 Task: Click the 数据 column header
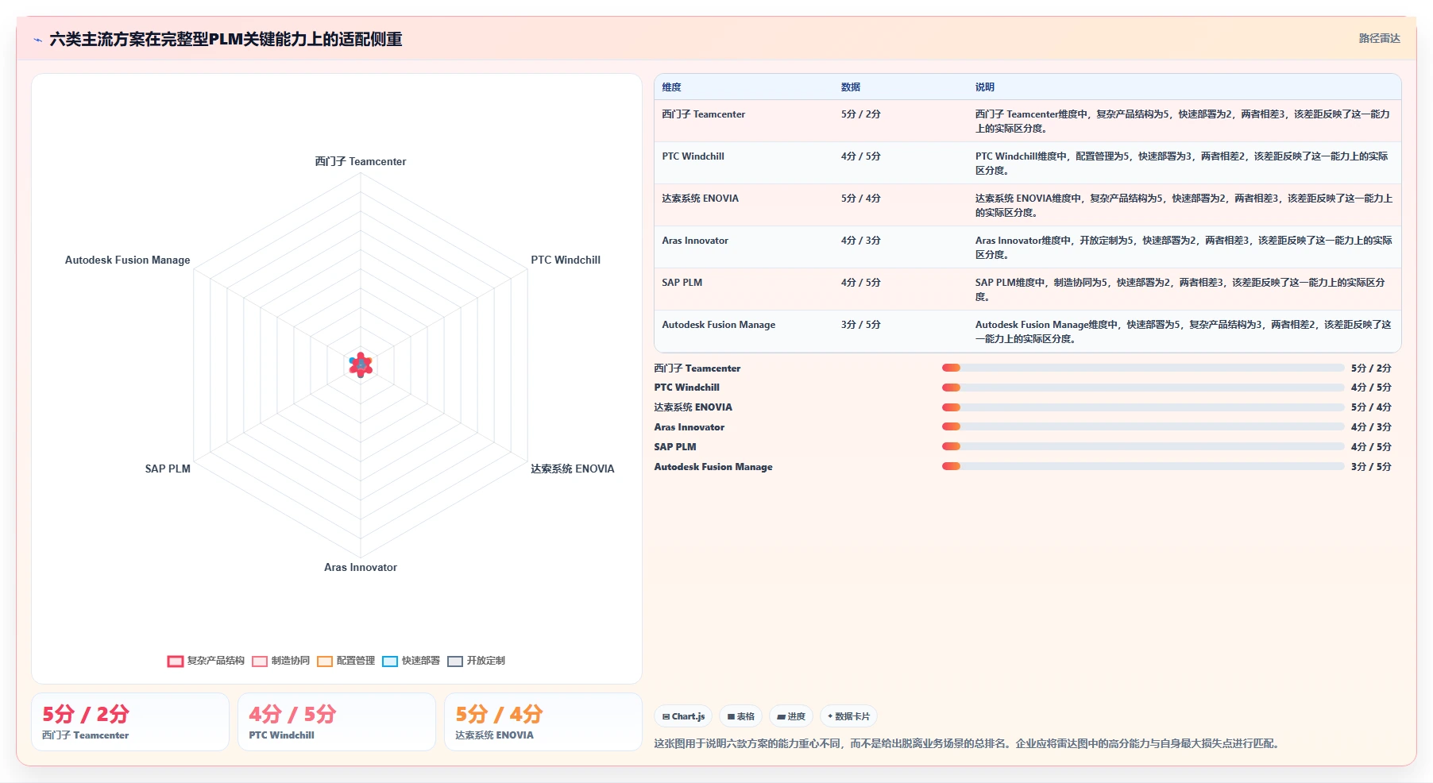tap(851, 87)
